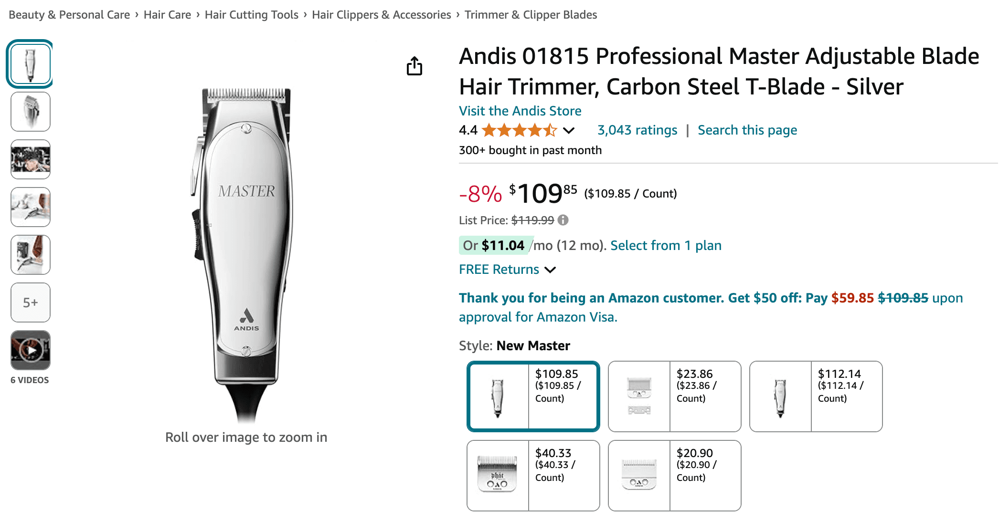999x521 pixels.
Task: Click the 3,043 ratings link
Action: pyautogui.click(x=637, y=129)
